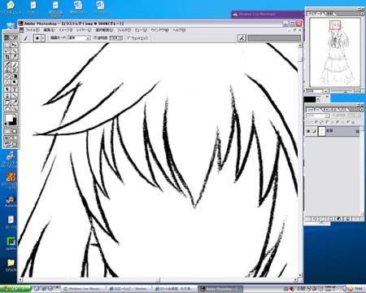Viewport: 366px width, 293px height.
Task: Open the イメージ(I) menu
Action: pyautogui.click(x=66, y=30)
